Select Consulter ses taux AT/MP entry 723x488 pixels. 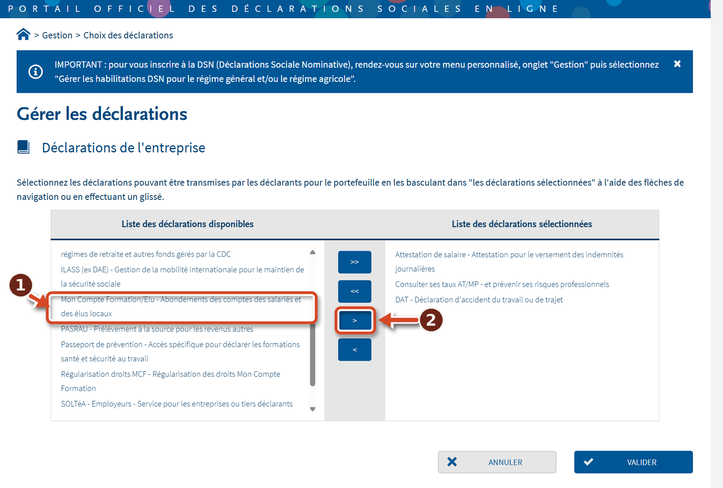click(x=502, y=284)
